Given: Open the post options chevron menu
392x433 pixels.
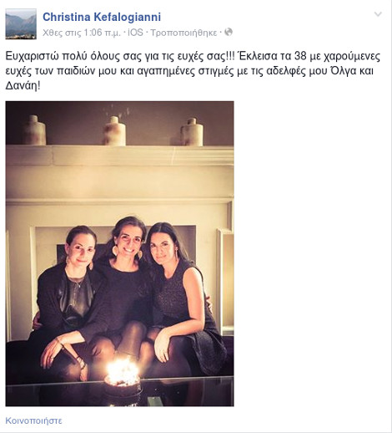Looking at the screenshot, I should click(378, 14).
